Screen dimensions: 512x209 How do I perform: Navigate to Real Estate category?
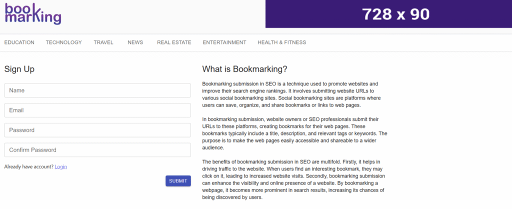[x=174, y=42]
